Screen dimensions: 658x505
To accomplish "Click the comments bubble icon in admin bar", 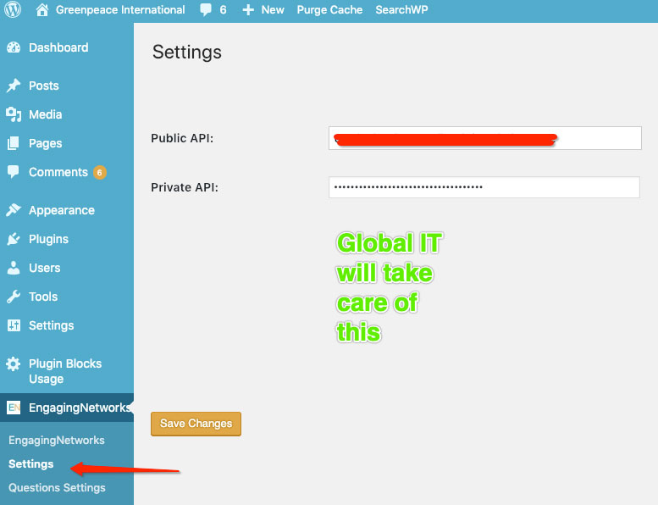I will 206,9.
